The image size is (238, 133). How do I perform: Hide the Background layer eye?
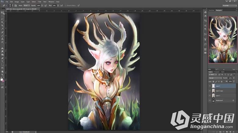[x=210, y=100]
